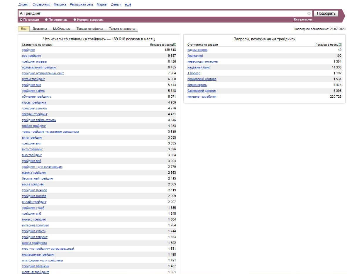Switch to the 'Мобильные' tab
The height and width of the screenshot is (274, 347).
(x=62, y=29)
